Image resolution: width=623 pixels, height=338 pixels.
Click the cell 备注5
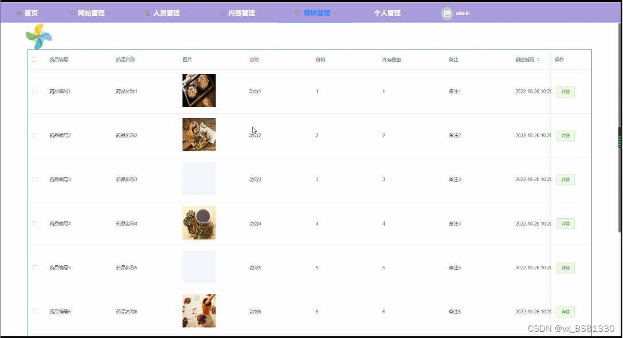click(x=455, y=268)
